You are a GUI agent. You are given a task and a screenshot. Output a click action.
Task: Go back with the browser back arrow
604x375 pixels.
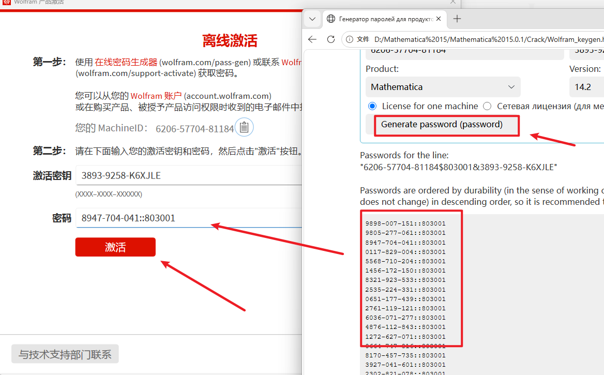tap(312, 39)
